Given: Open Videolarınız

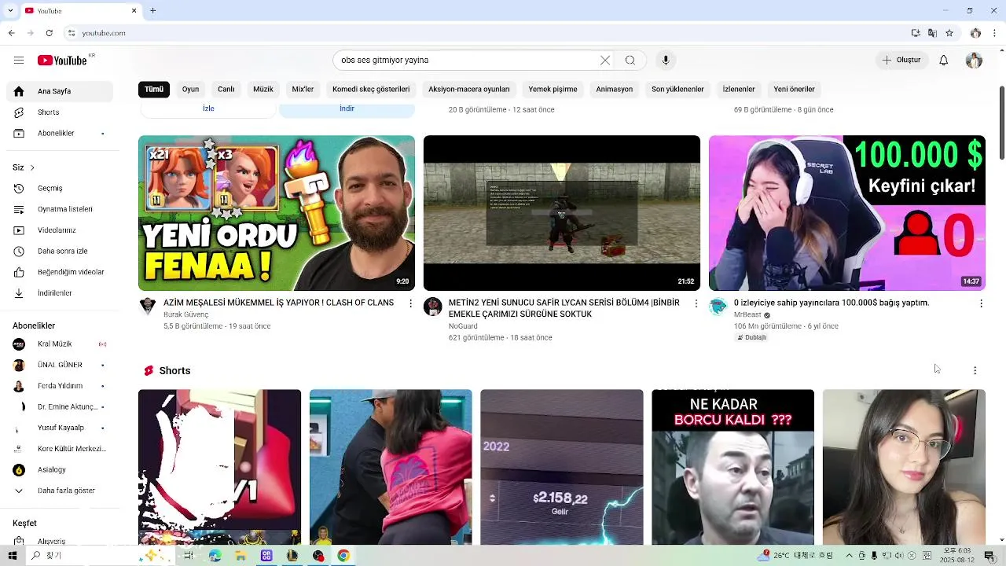Looking at the screenshot, I should click(x=60, y=230).
